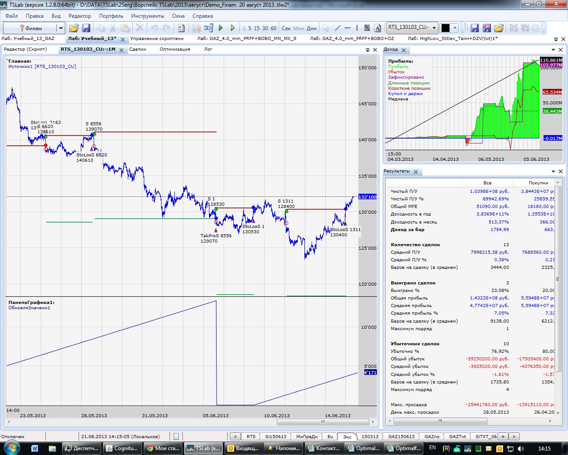568x455 pixels.
Task: Toggle the Сек timeframe unit
Action: (x=286, y=28)
